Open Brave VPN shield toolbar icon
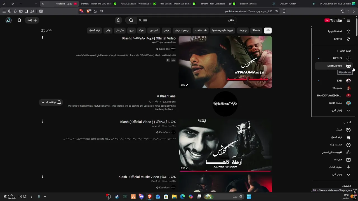 pyautogui.click(x=10, y=11)
